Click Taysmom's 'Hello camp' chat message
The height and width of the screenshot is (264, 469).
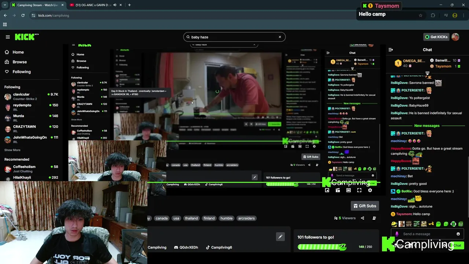click(421, 214)
